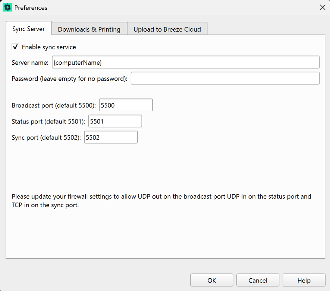Click the "Password (leave empty for no password):" label
Screen dimensions: 330x291
(69, 79)
